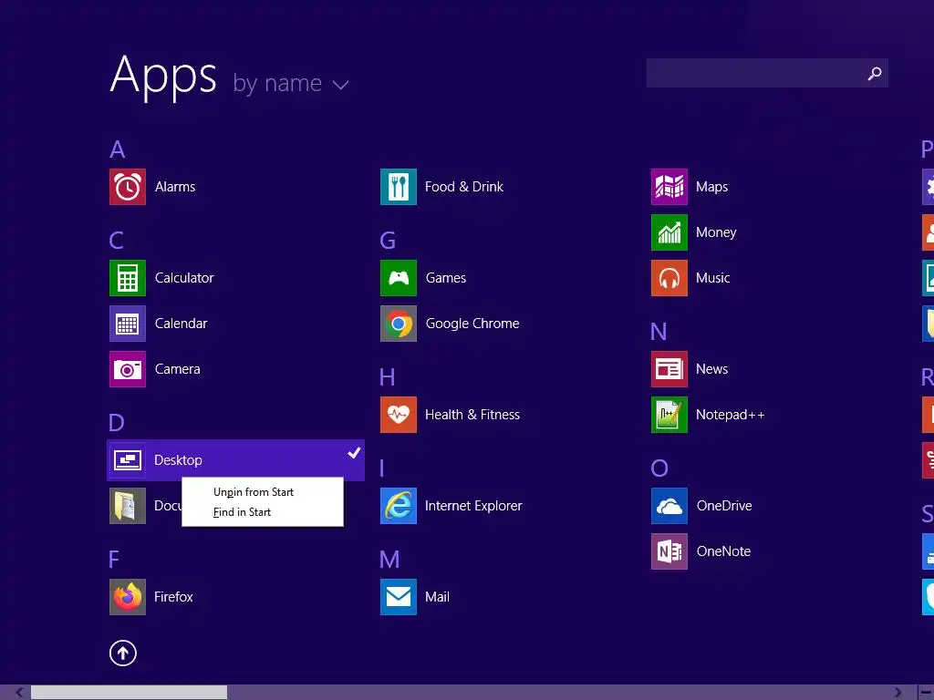Viewport: 934px width, 700px height.
Task: Launch the OneDrive cloud icon
Action: (669, 506)
